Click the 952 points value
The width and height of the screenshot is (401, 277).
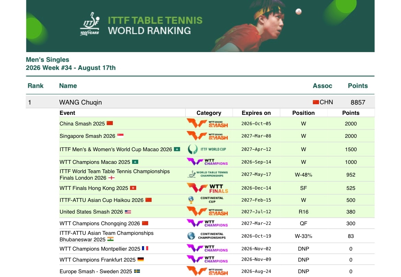point(351,175)
